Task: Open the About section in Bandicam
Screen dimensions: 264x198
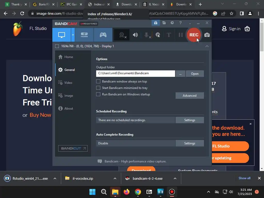Action: 66,109
